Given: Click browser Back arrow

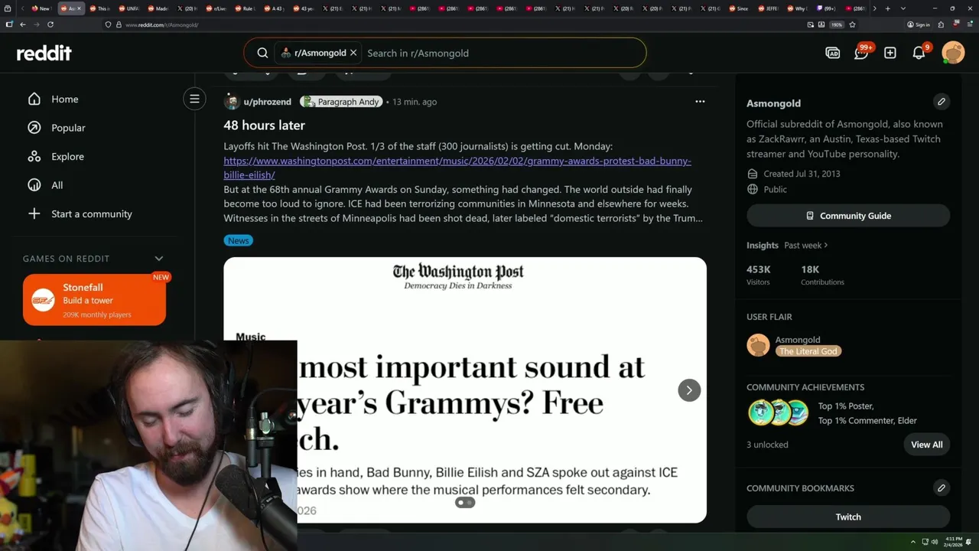Looking at the screenshot, I should [x=22, y=24].
